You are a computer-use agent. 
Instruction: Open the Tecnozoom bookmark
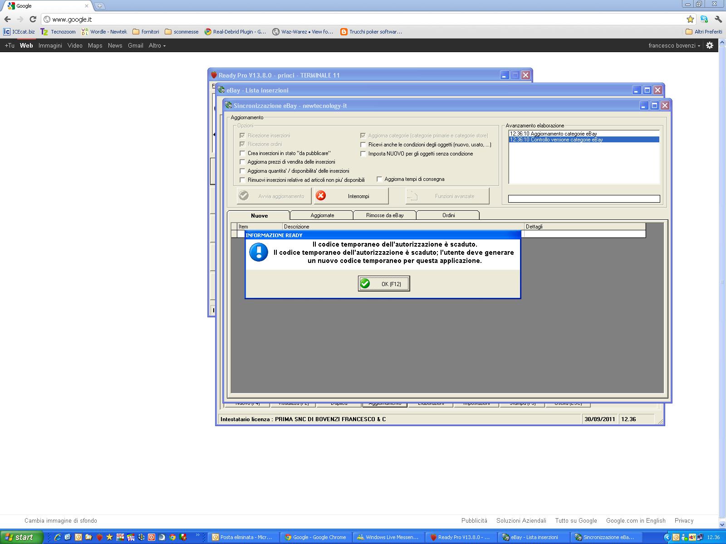coord(58,32)
